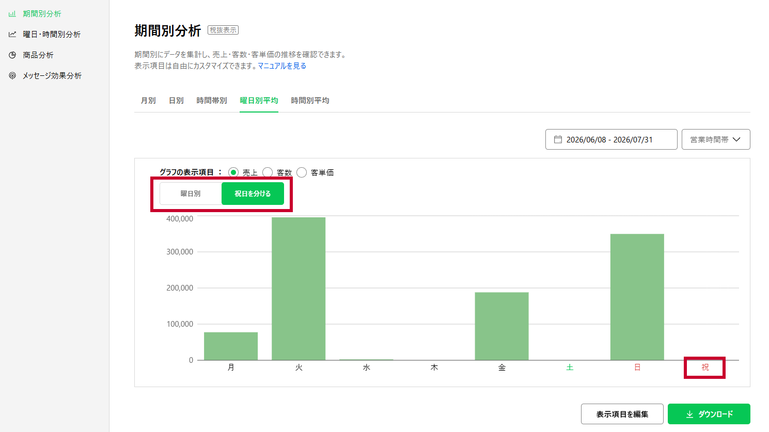769x432 pixels.
Task: Click the 税抜表示 badge beside the title
Action: click(223, 30)
